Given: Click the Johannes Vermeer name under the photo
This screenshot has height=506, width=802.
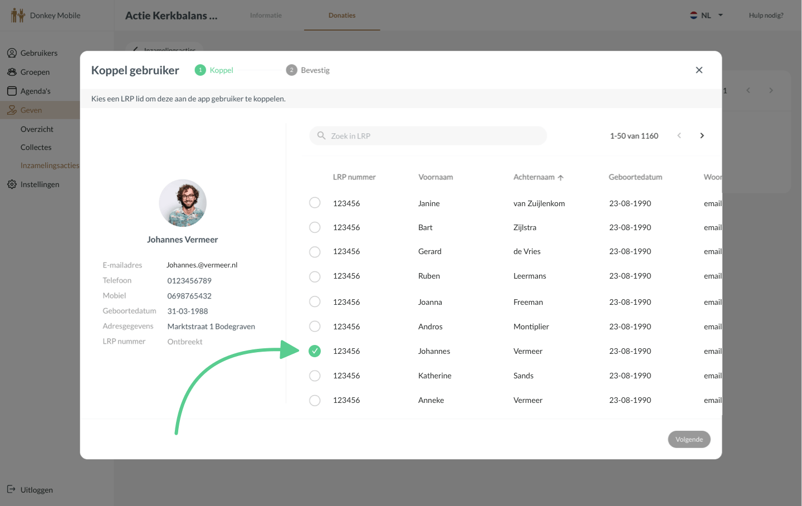Looking at the screenshot, I should 183,240.
